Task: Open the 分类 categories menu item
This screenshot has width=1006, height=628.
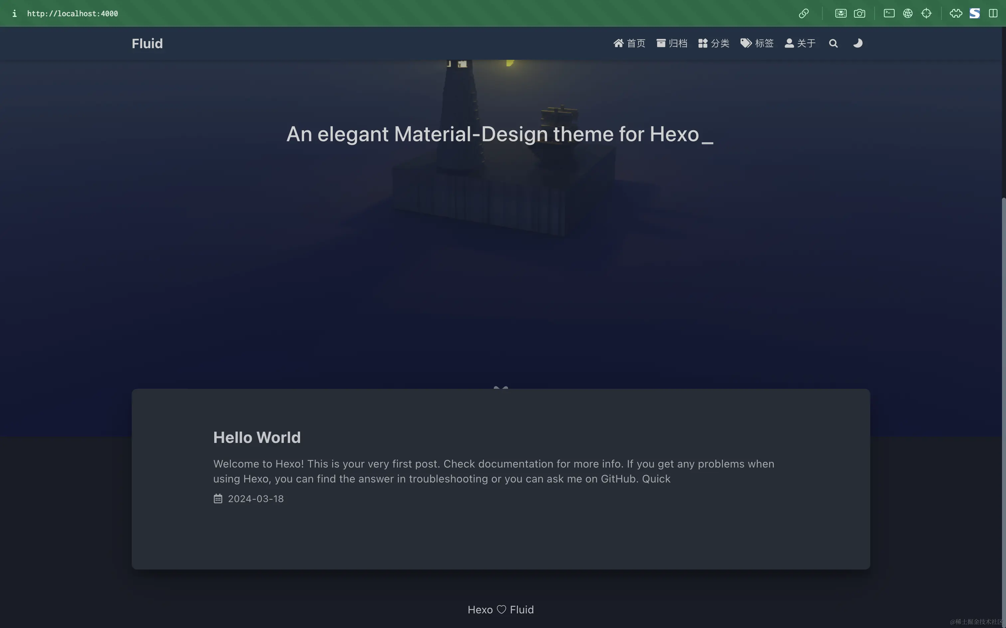Action: click(x=714, y=43)
